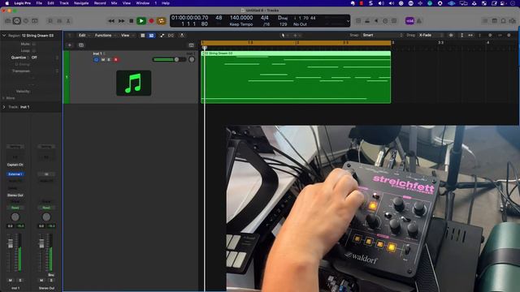520x292 pixels.
Task: Select the 12 String Dream 03 MIDI region
Action: click(296, 77)
